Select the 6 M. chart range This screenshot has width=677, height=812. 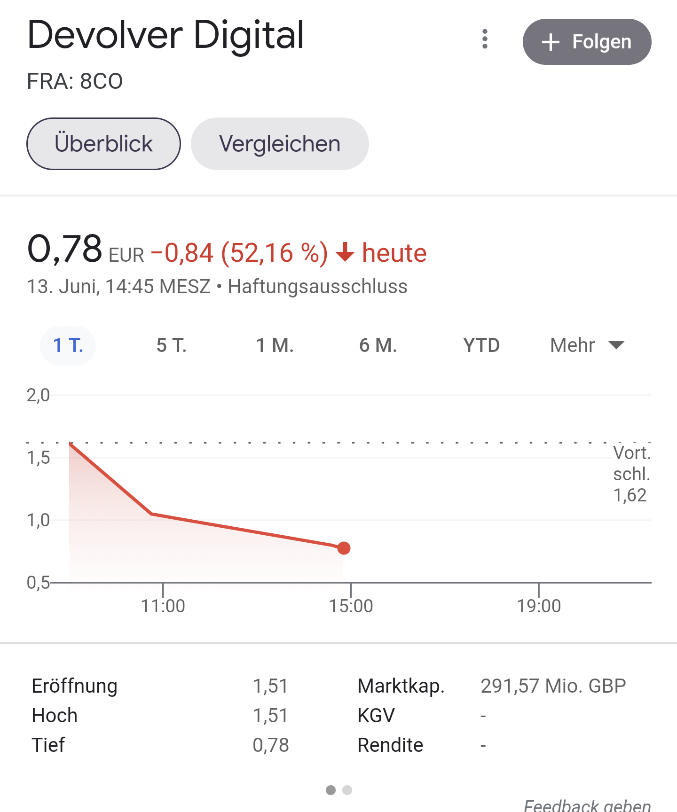(378, 345)
